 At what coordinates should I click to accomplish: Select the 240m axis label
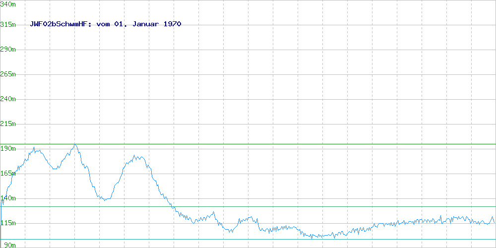pyautogui.click(x=8, y=99)
